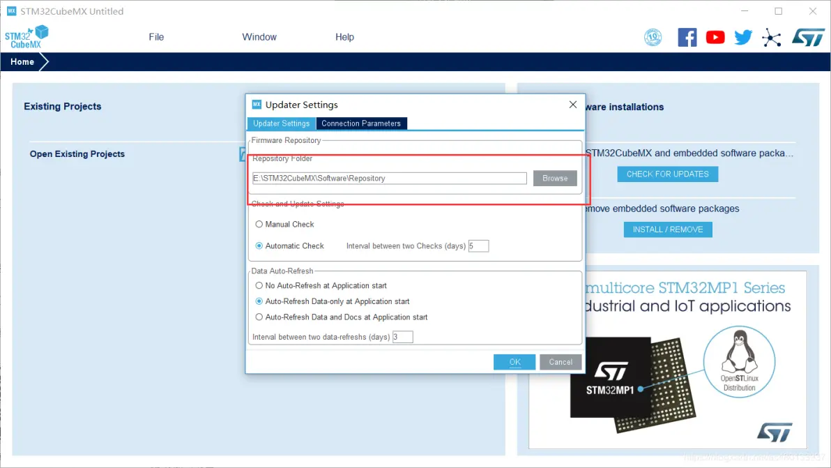
Task: Click the data-refreshes interval days field
Action: tap(403, 337)
